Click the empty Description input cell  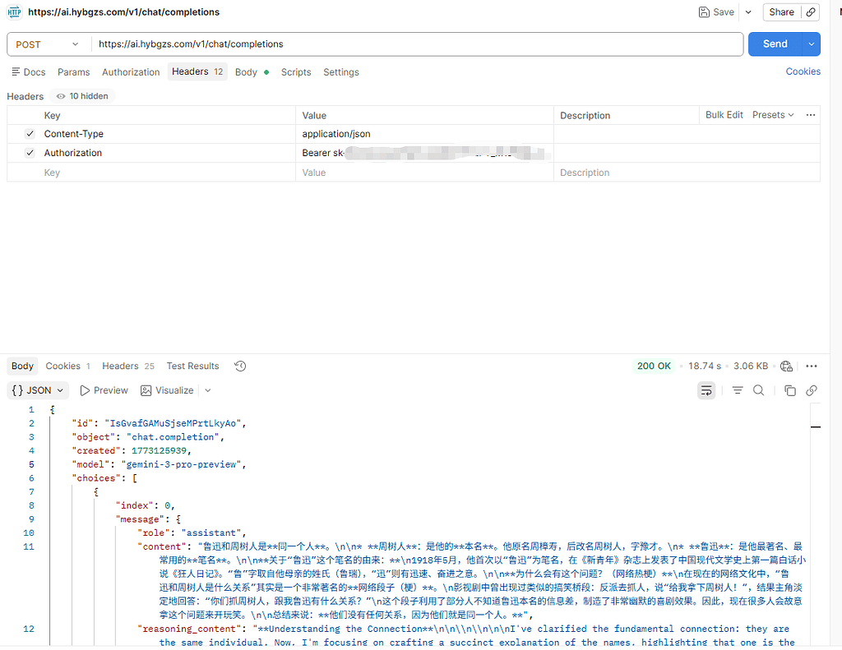[687, 173]
